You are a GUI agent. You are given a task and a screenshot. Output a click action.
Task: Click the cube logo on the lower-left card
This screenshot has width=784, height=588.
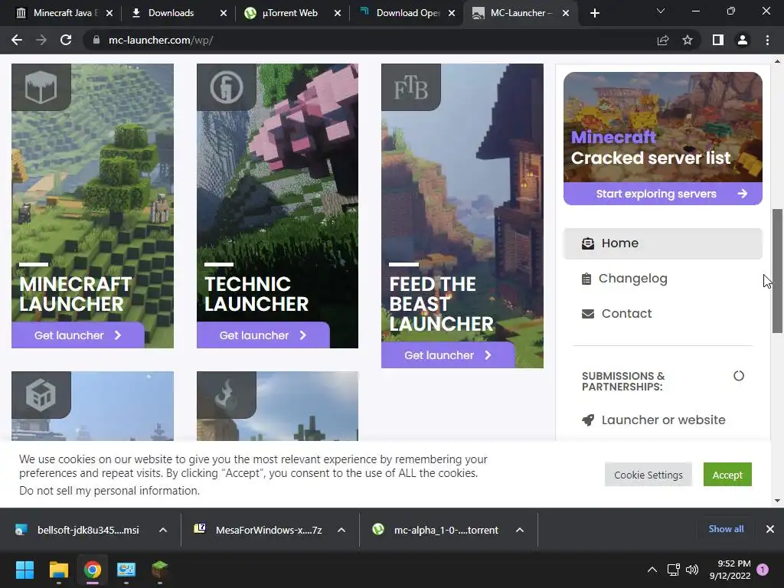41,394
